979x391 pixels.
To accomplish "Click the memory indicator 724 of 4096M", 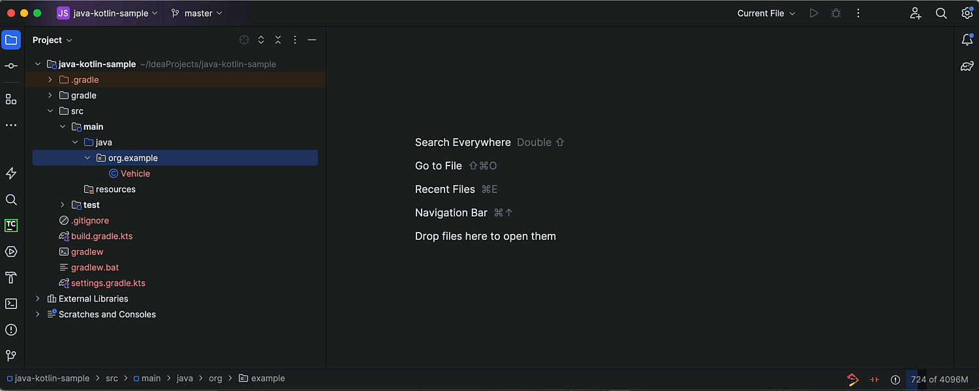I will click(x=939, y=379).
